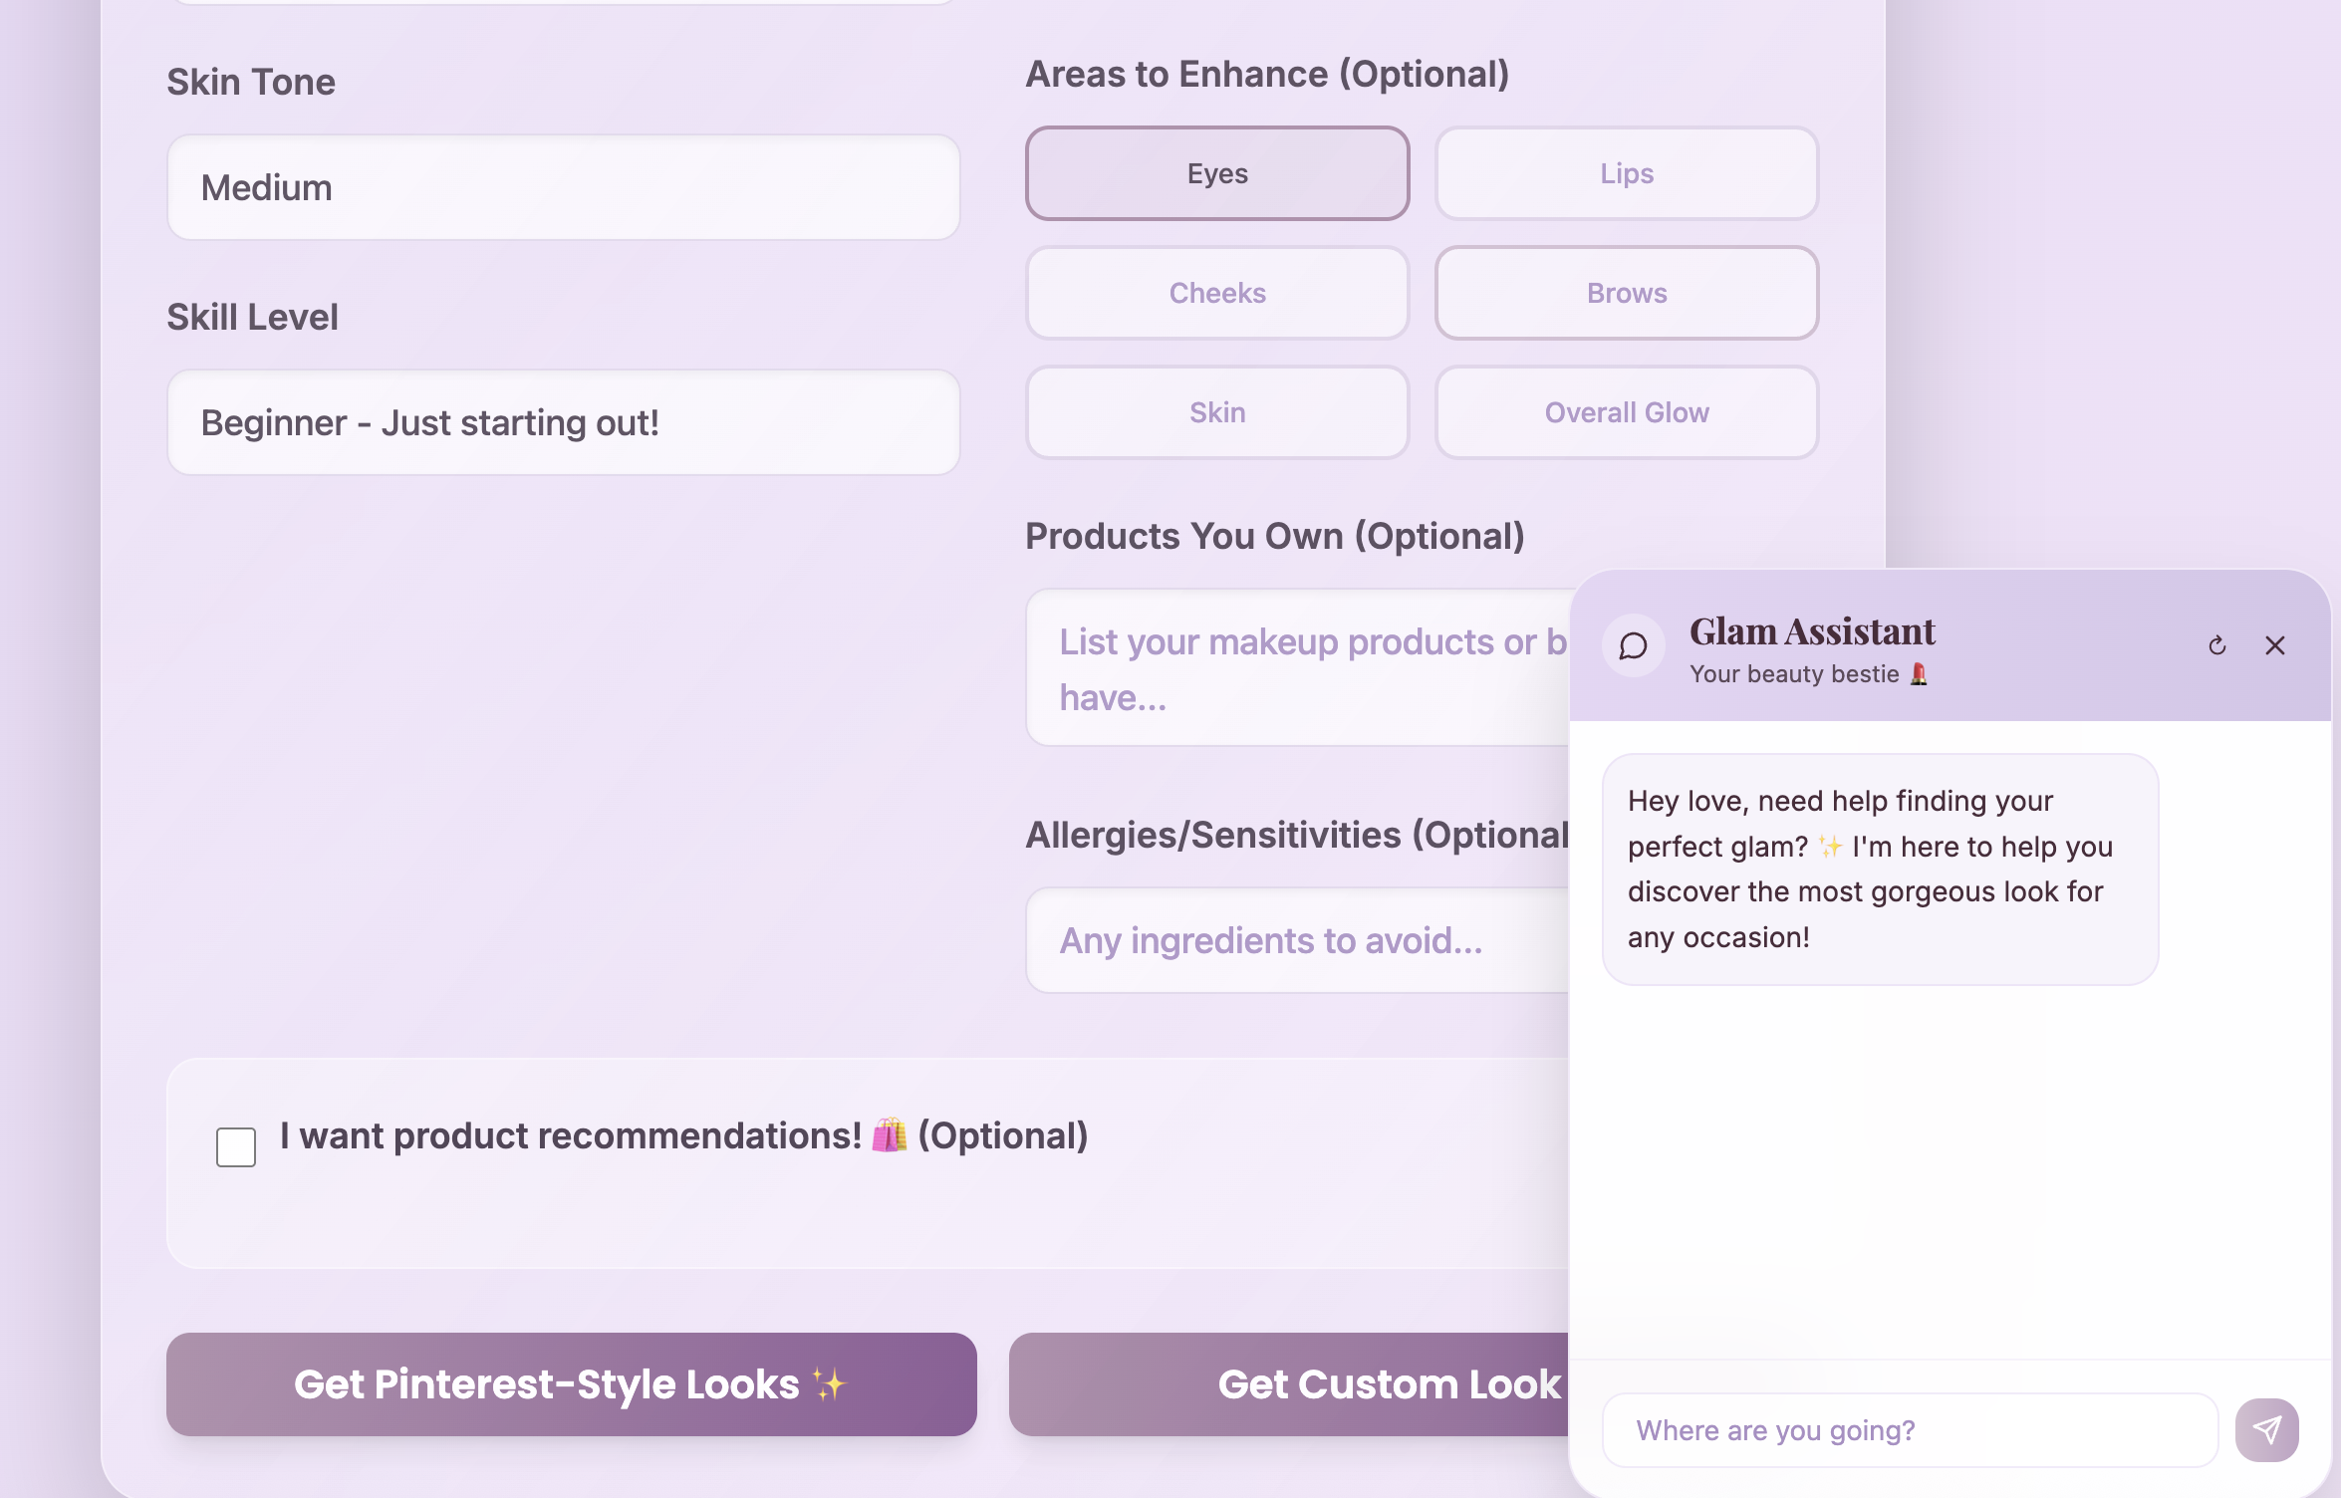Image resolution: width=2341 pixels, height=1498 pixels.
Task: Select Cheeks as area to enhance
Action: pyautogui.click(x=1216, y=293)
